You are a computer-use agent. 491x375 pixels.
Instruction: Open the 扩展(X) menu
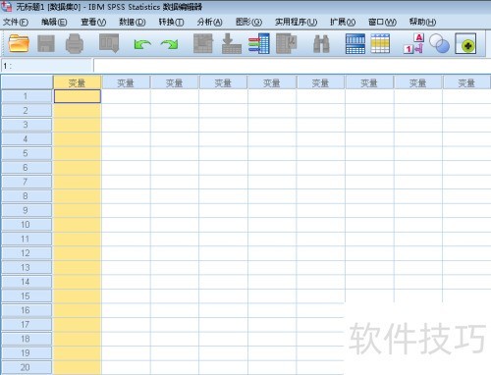343,22
